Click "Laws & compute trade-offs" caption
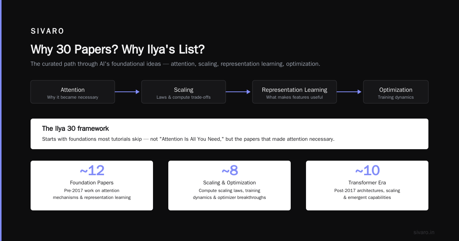 click(x=184, y=97)
